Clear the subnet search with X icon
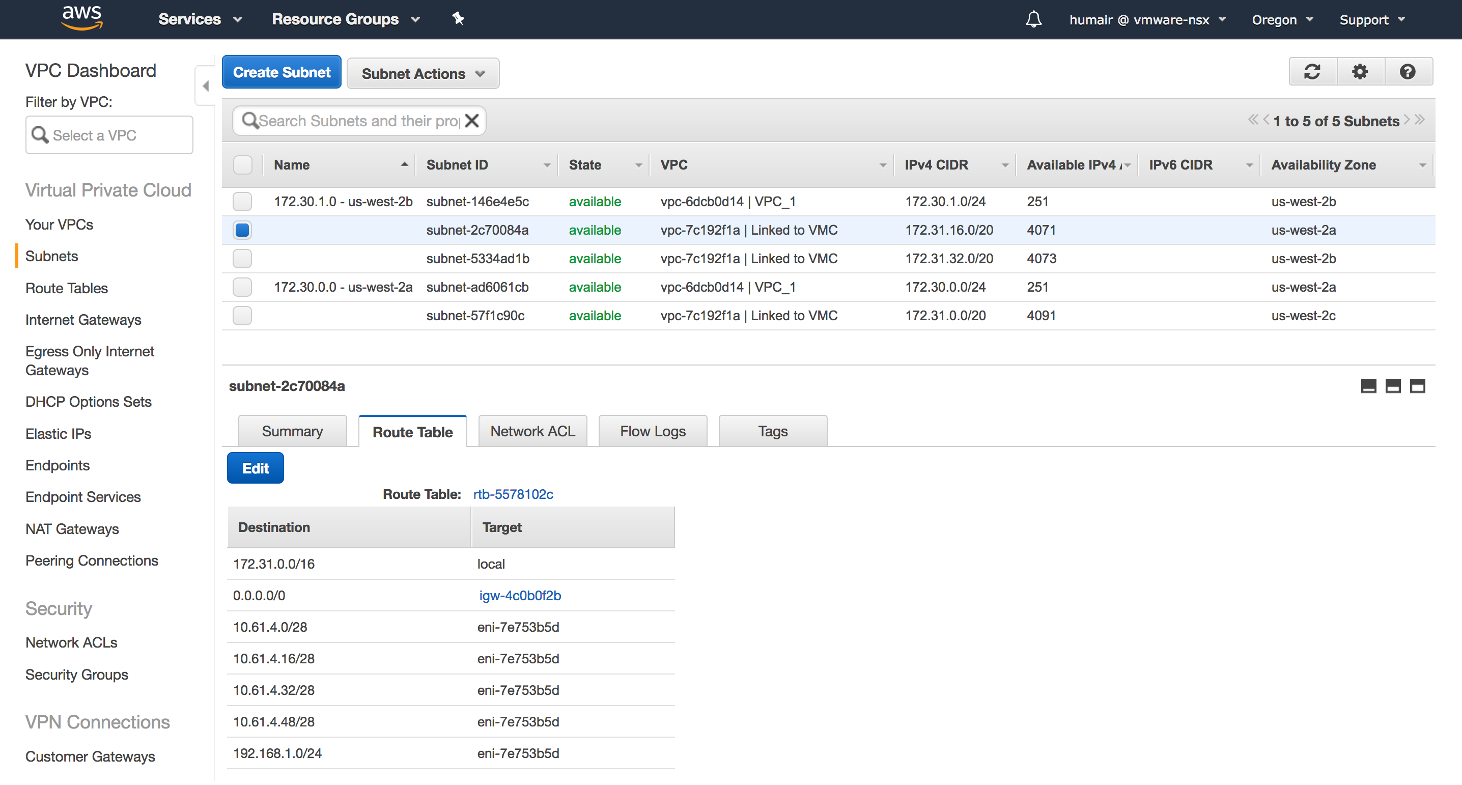Screen dimensions: 1462x785 [x=471, y=121]
